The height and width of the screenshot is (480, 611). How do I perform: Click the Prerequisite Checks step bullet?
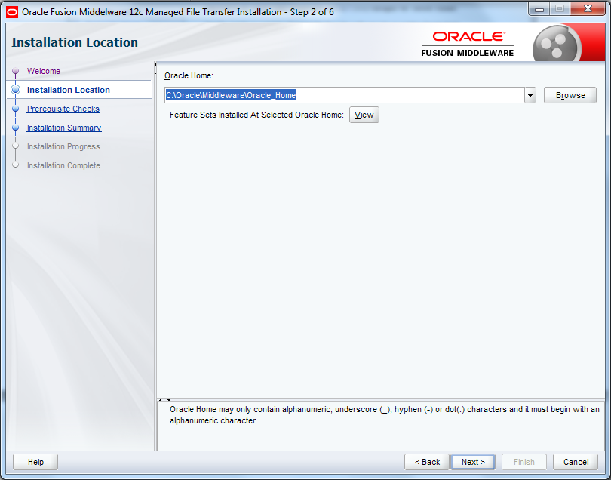15,109
